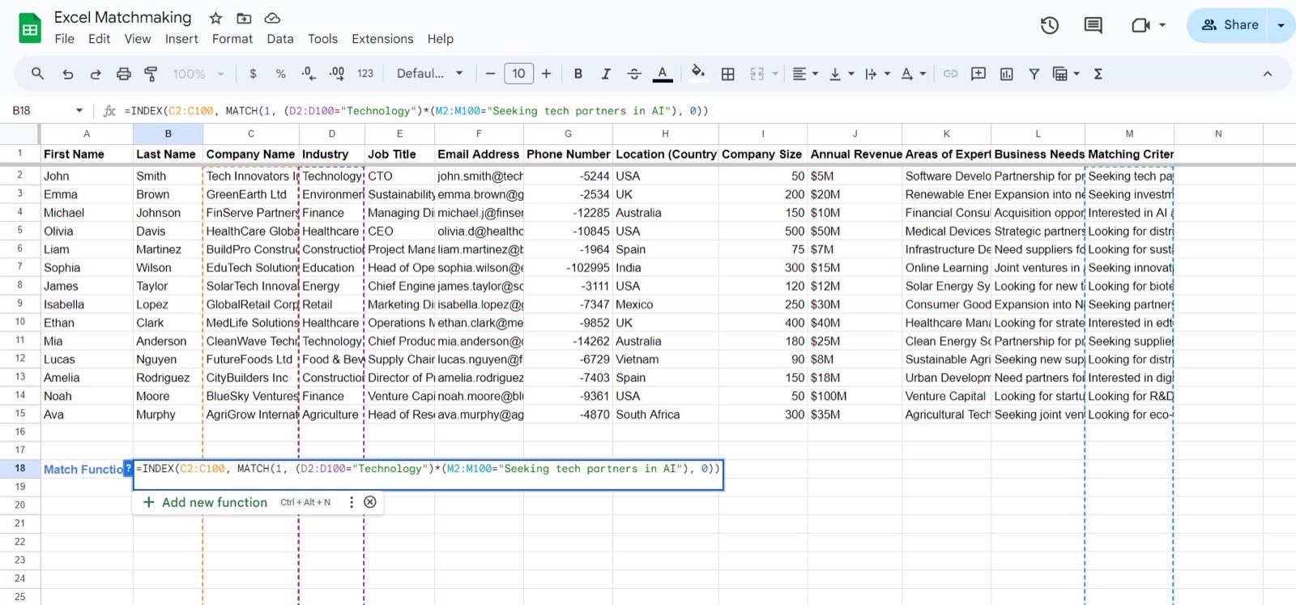Click the Meet camera icon
This screenshot has height=605, width=1296.
pos(1140,25)
